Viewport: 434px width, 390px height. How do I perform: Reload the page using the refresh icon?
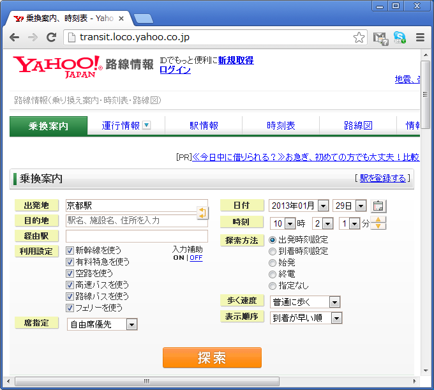[x=51, y=37]
